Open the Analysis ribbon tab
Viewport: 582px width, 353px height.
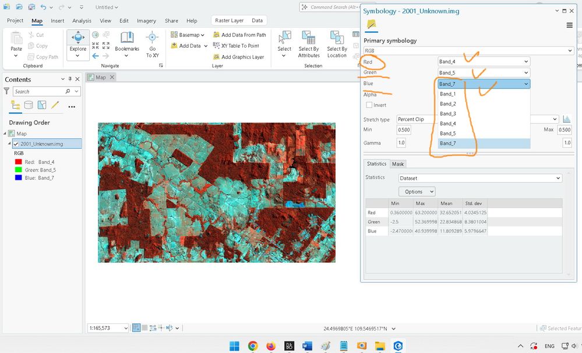pyautogui.click(x=82, y=21)
